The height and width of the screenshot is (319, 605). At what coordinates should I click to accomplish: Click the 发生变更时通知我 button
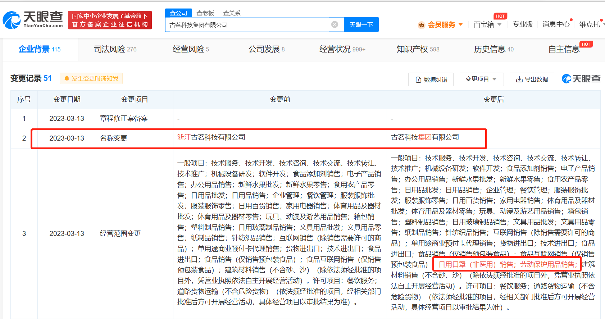click(91, 78)
